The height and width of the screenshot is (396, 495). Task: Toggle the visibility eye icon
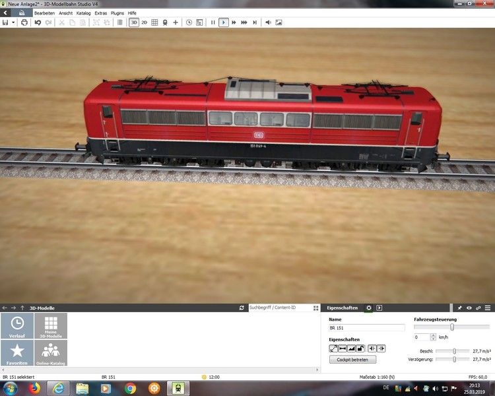pos(469,308)
